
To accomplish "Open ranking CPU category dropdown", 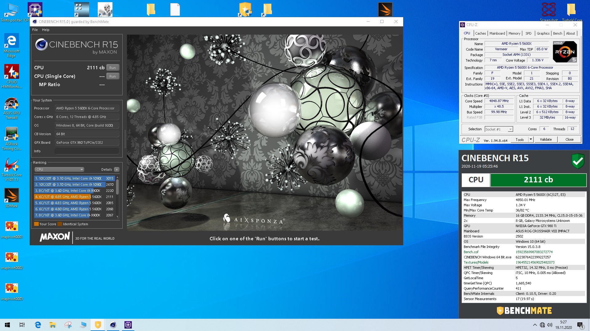I will point(59,169).
